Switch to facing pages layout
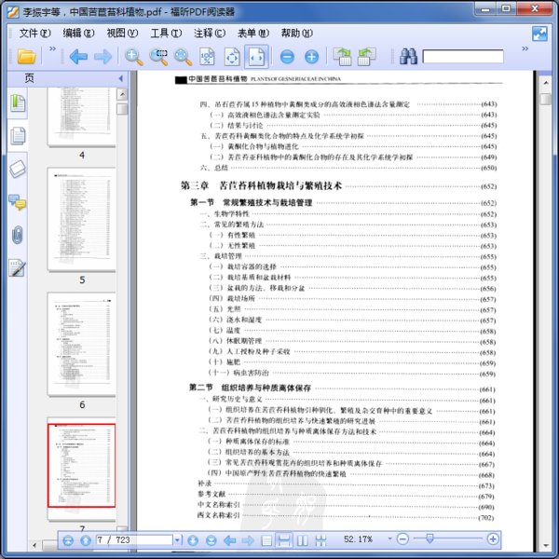 click(x=302, y=540)
